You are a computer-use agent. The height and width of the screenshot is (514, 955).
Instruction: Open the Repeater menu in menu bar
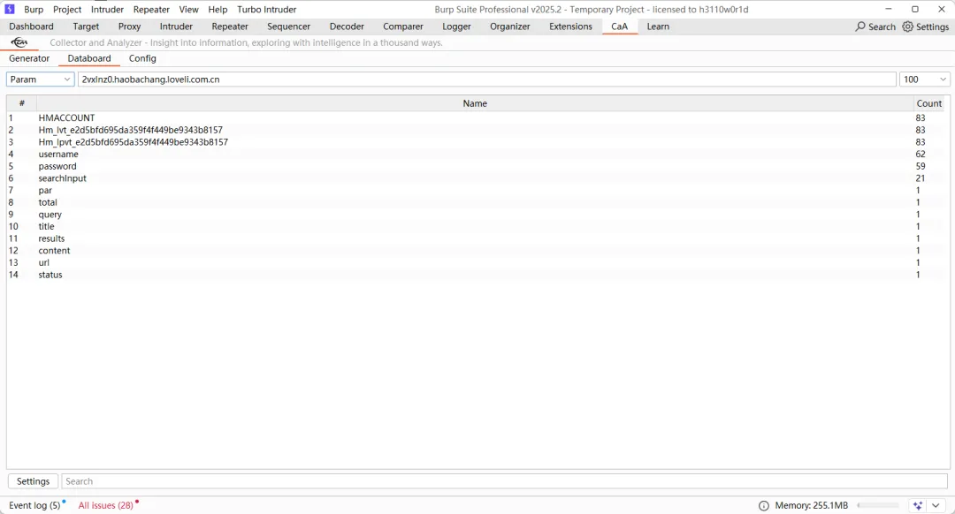click(x=152, y=9)
